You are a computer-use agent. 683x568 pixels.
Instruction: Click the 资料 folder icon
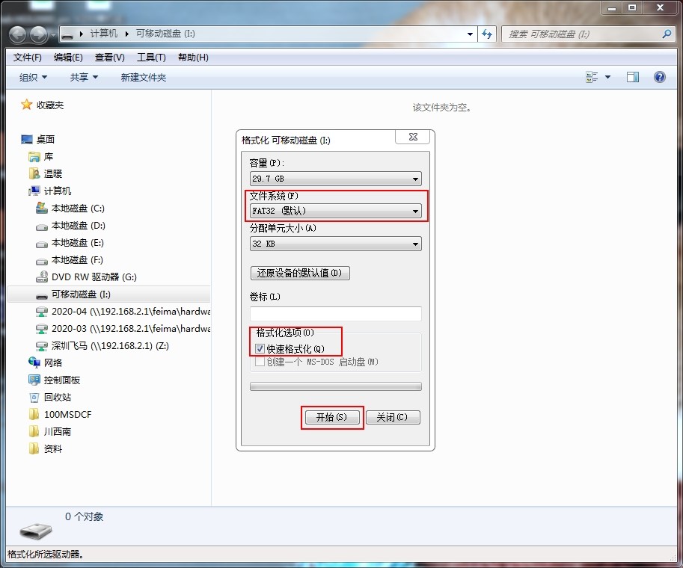click(34, 448)
